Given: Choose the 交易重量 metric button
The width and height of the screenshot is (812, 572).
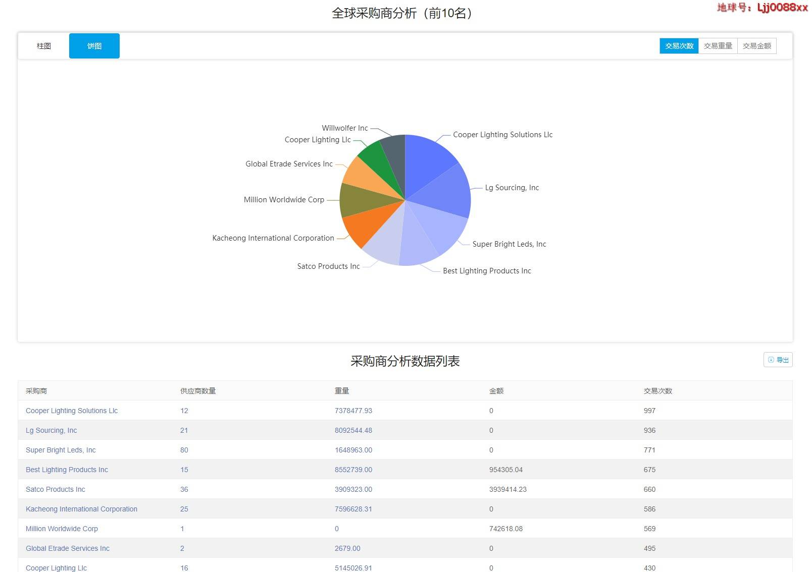Looking at the screenshot, I should click(718, 46).
